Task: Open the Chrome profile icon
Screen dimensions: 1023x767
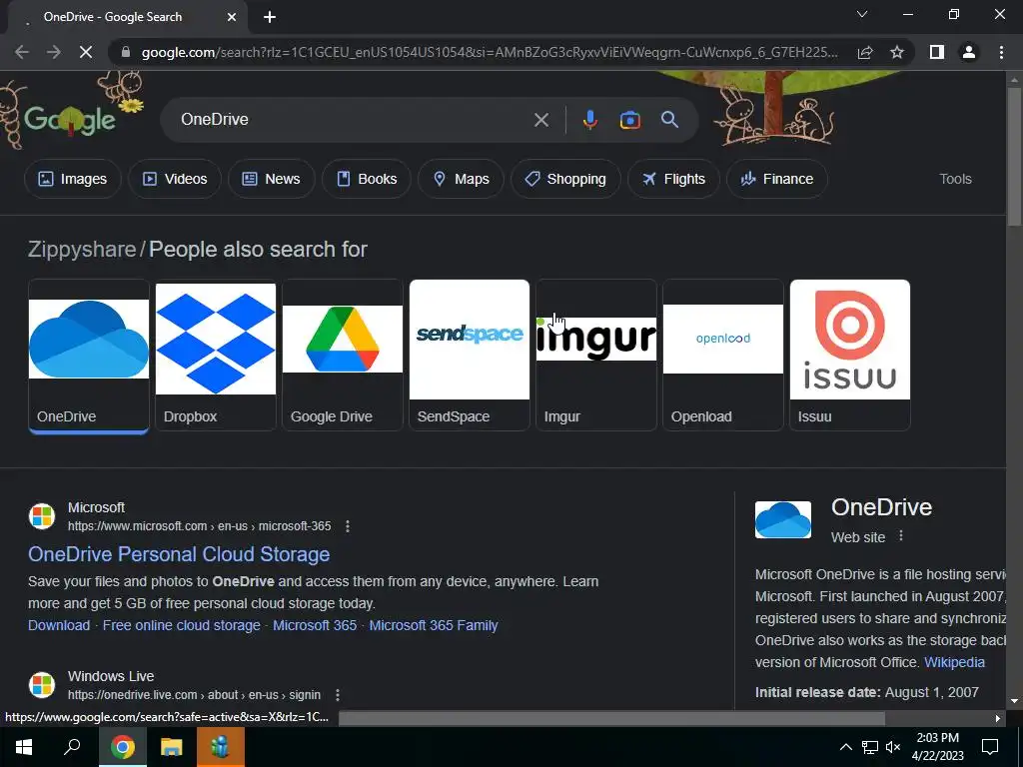Action: [969, 52]
